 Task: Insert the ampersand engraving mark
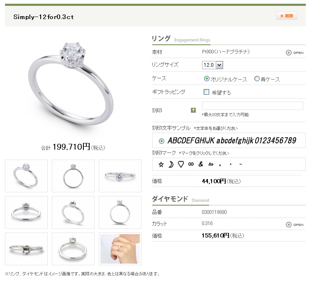tap(201, 164)
